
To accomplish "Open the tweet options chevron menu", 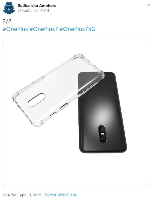I will click(x=148, y=5).
